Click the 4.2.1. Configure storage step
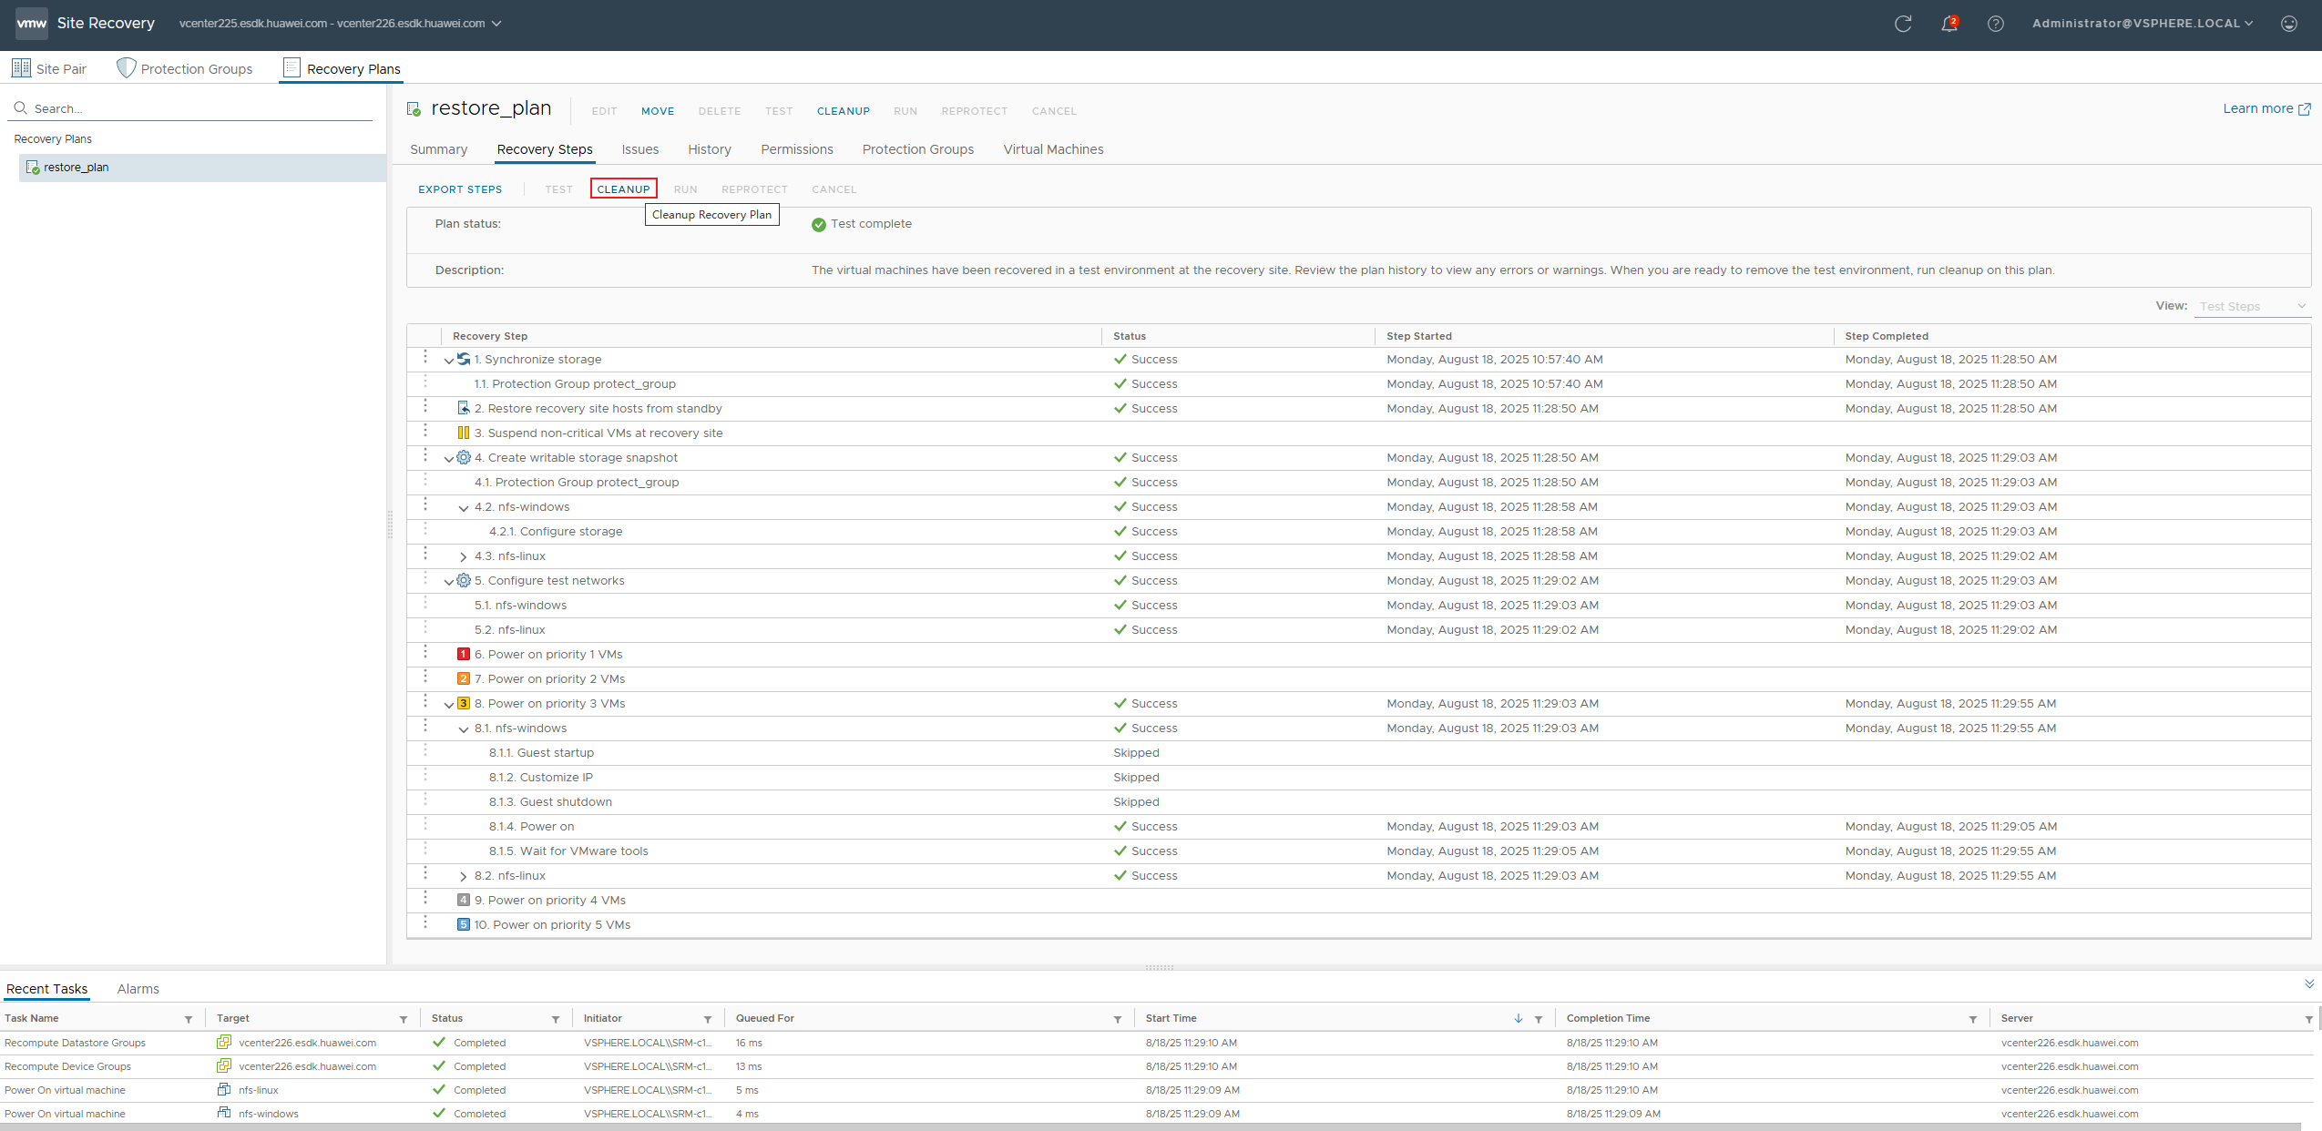Image resolution: width=2322 pixels, height=1131 pixels. point(556,532)
